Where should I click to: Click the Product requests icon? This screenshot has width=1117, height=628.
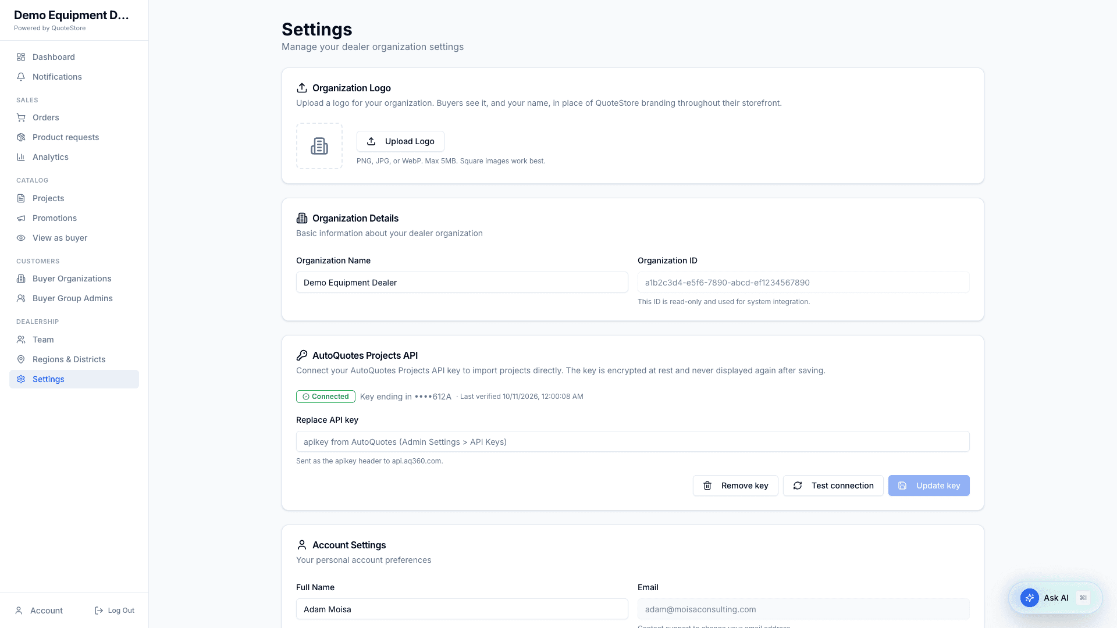pyautogui.click(x=21, y=137)
